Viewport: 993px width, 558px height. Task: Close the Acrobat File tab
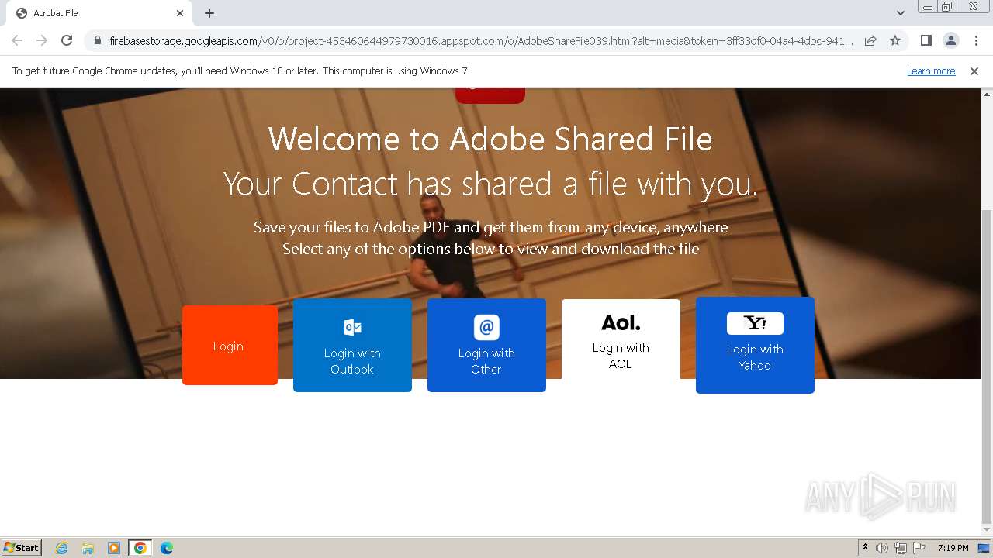pyautogui.click(x=180, y=13)
